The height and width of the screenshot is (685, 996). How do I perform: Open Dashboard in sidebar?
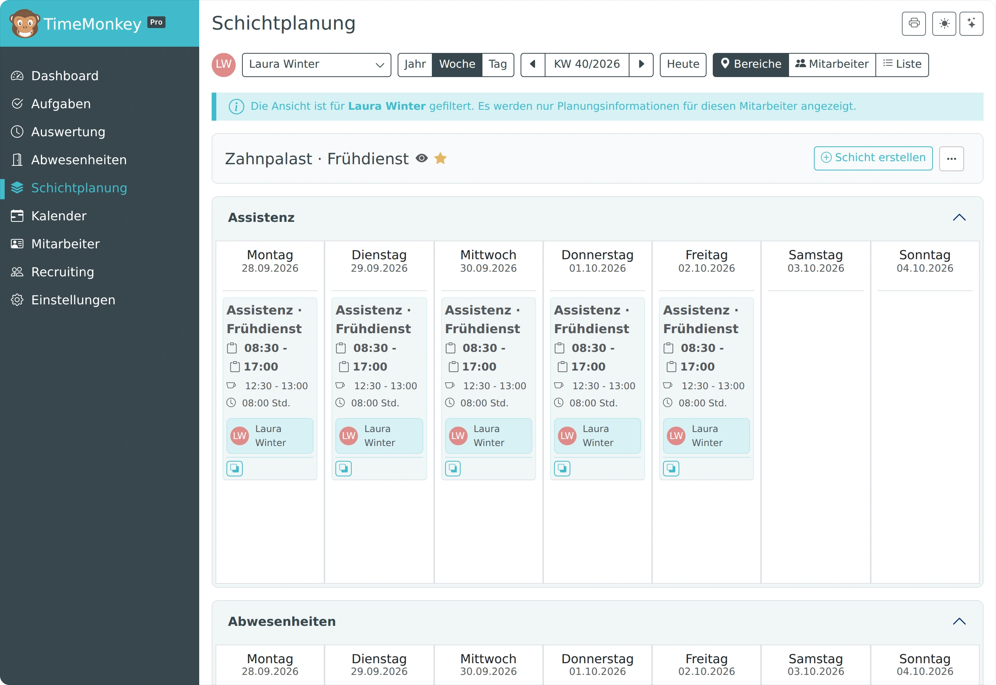100,76
